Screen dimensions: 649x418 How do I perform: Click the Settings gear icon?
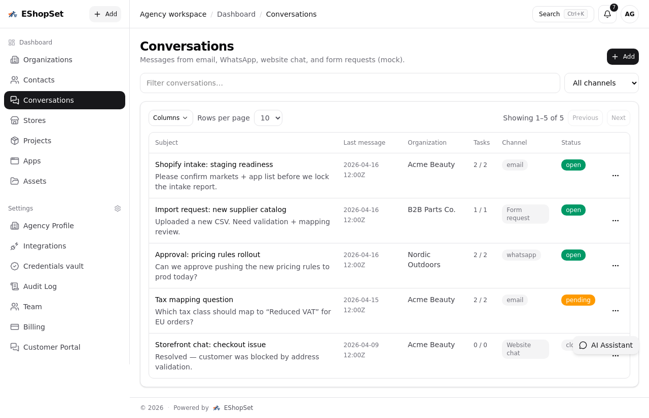pos(117,208)
